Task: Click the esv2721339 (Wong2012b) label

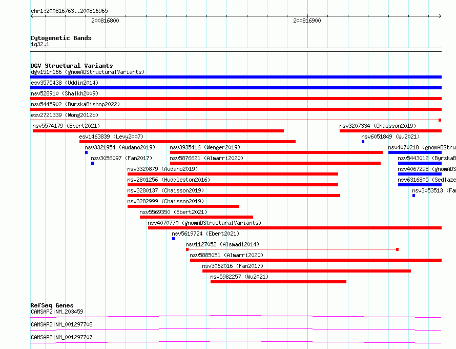Action: click(x=65, y=115)
